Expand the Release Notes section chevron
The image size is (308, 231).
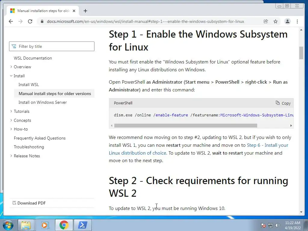11,156
